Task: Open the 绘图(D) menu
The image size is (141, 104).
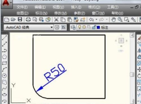Action: click(x=23, y=13)
